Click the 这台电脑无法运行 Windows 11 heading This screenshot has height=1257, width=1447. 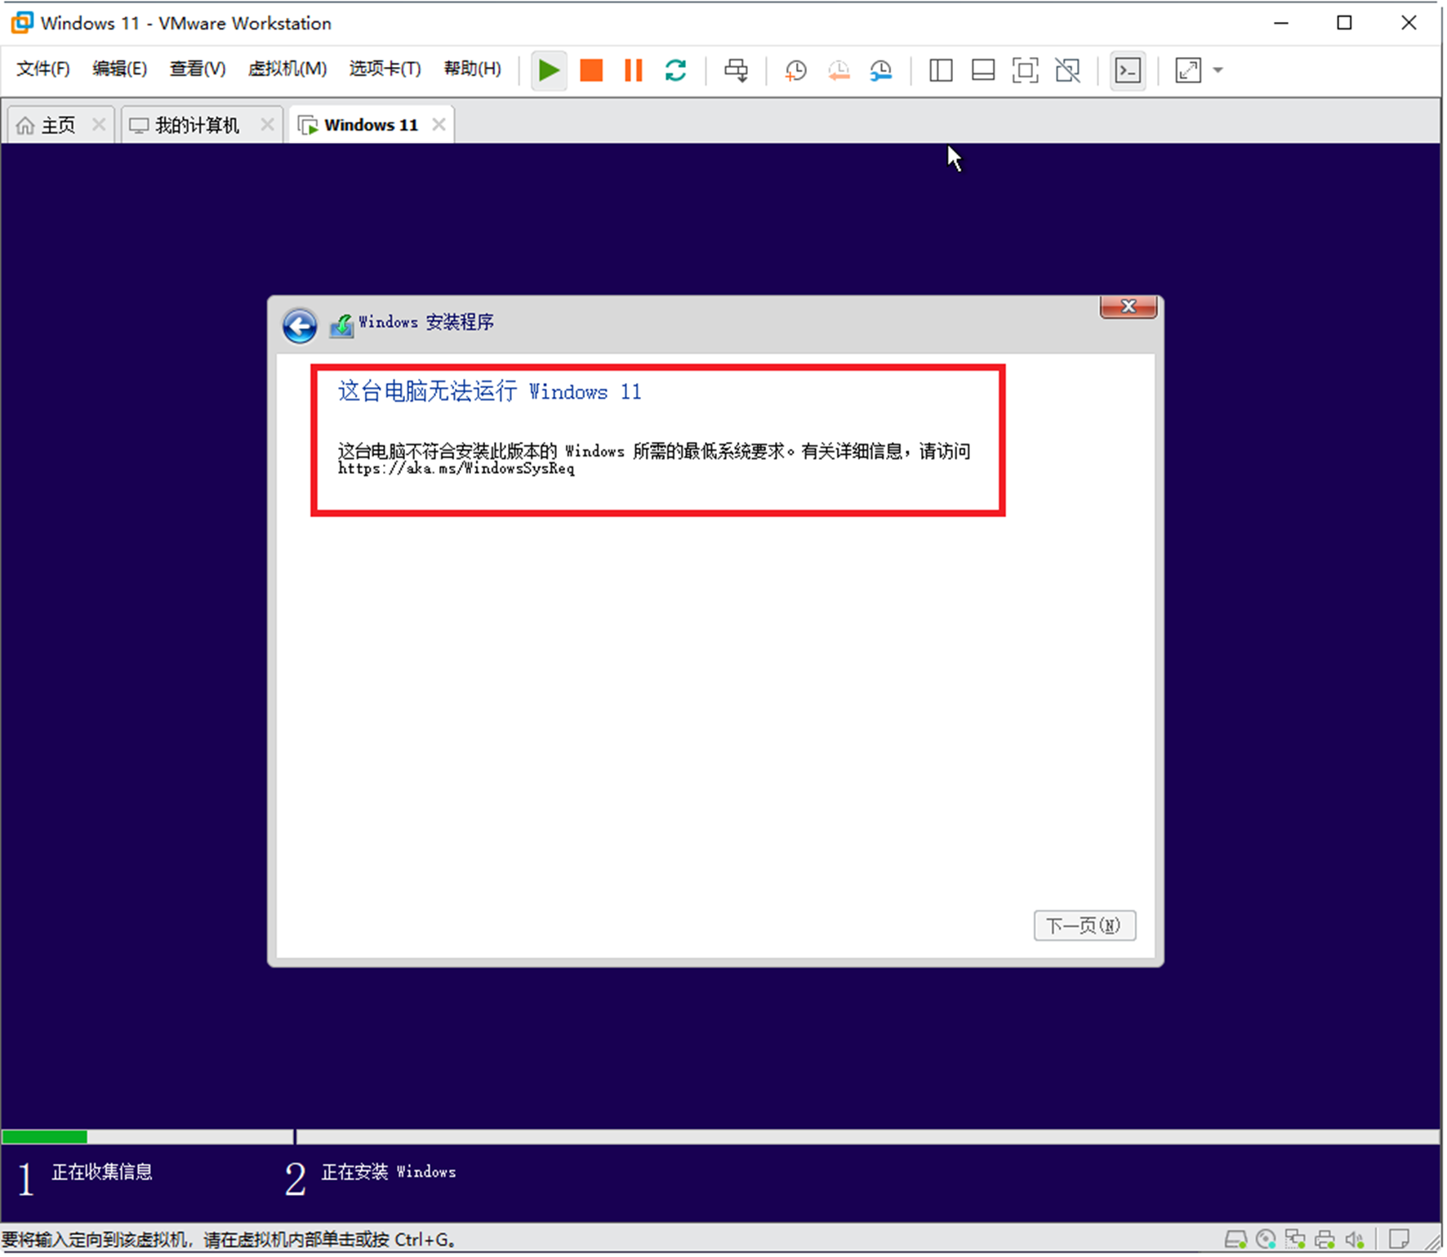[x=490, y=393]
